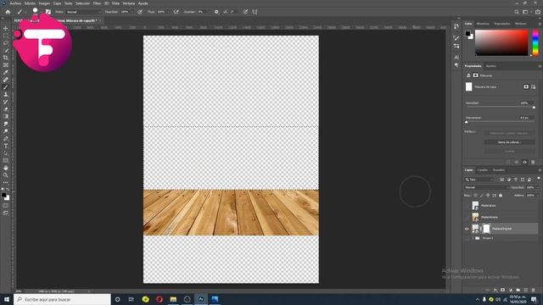Open the layer filter Tipo dropdown
The height and width of the screenshot is (305, 543).
point(479,180)
